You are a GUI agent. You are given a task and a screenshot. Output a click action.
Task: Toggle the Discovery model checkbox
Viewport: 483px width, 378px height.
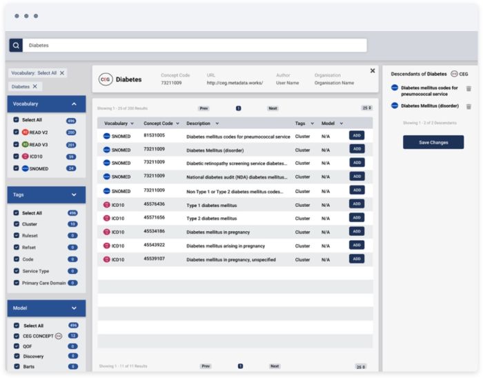17,356
